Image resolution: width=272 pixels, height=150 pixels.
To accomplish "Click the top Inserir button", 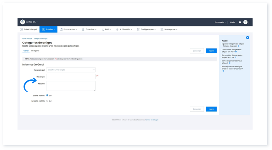I will coord(211,51).
